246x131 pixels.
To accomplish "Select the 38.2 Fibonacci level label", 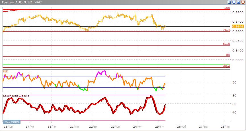I will click(227, 66).
